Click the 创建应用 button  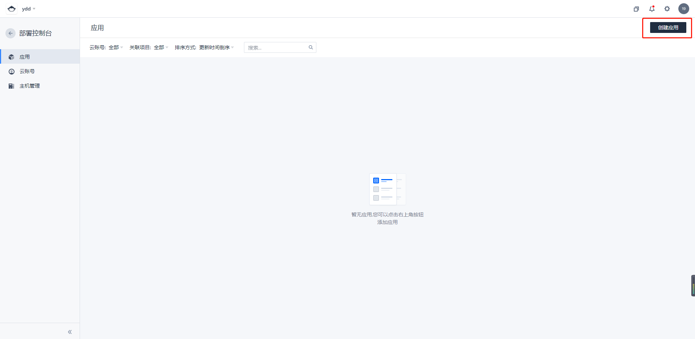click(x=668, y=27)
